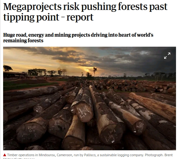Click the tall lone palm tree in photo

tap(95, 71)
